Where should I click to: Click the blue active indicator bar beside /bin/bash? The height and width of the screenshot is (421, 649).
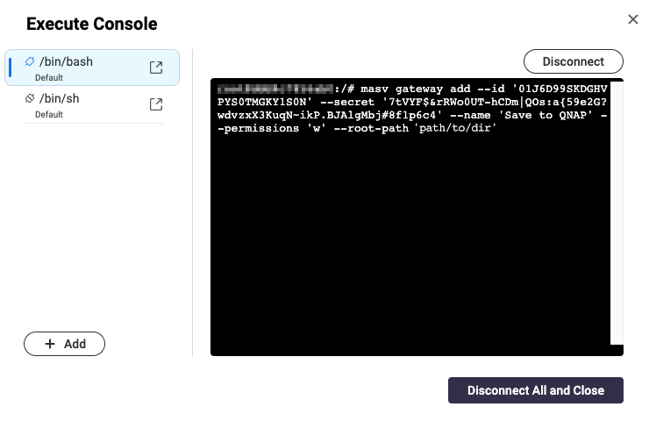click(11, 68)
